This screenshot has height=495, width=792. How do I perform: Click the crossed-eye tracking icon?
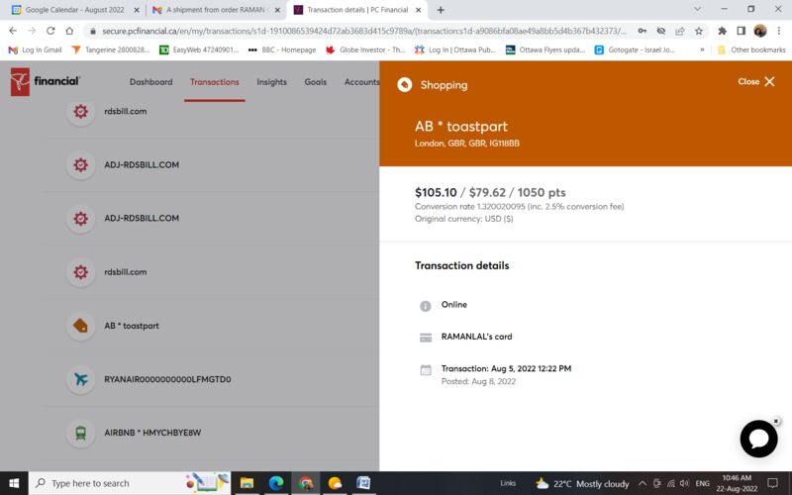[x=660, y=31]
